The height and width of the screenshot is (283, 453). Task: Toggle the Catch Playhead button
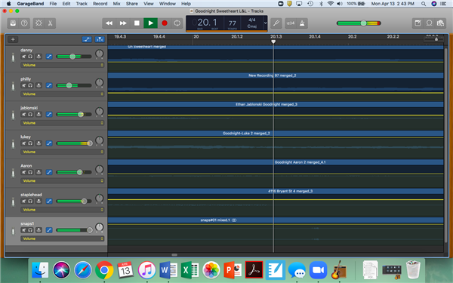click(100, 39)
